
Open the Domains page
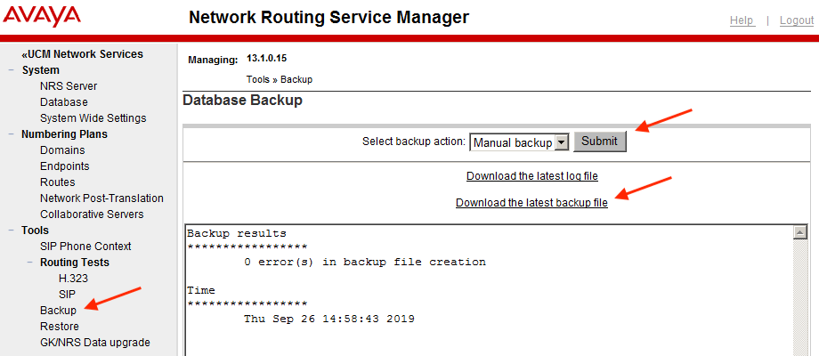pos(62,150)
